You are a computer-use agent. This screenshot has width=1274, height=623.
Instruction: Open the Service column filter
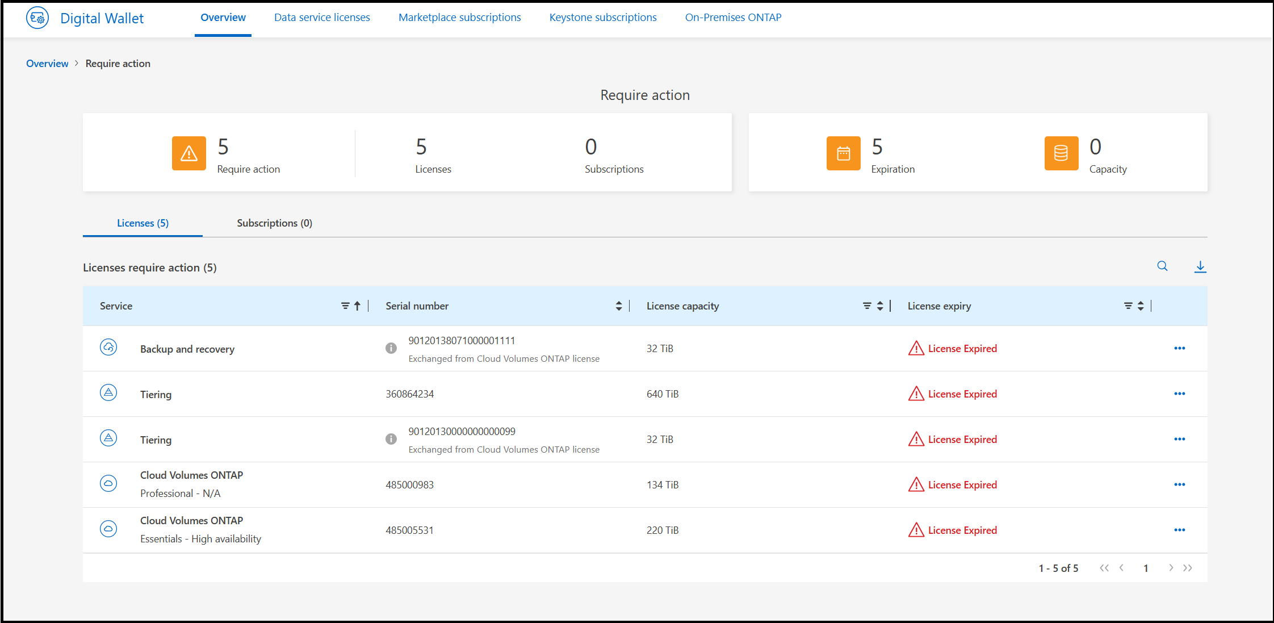345,306
